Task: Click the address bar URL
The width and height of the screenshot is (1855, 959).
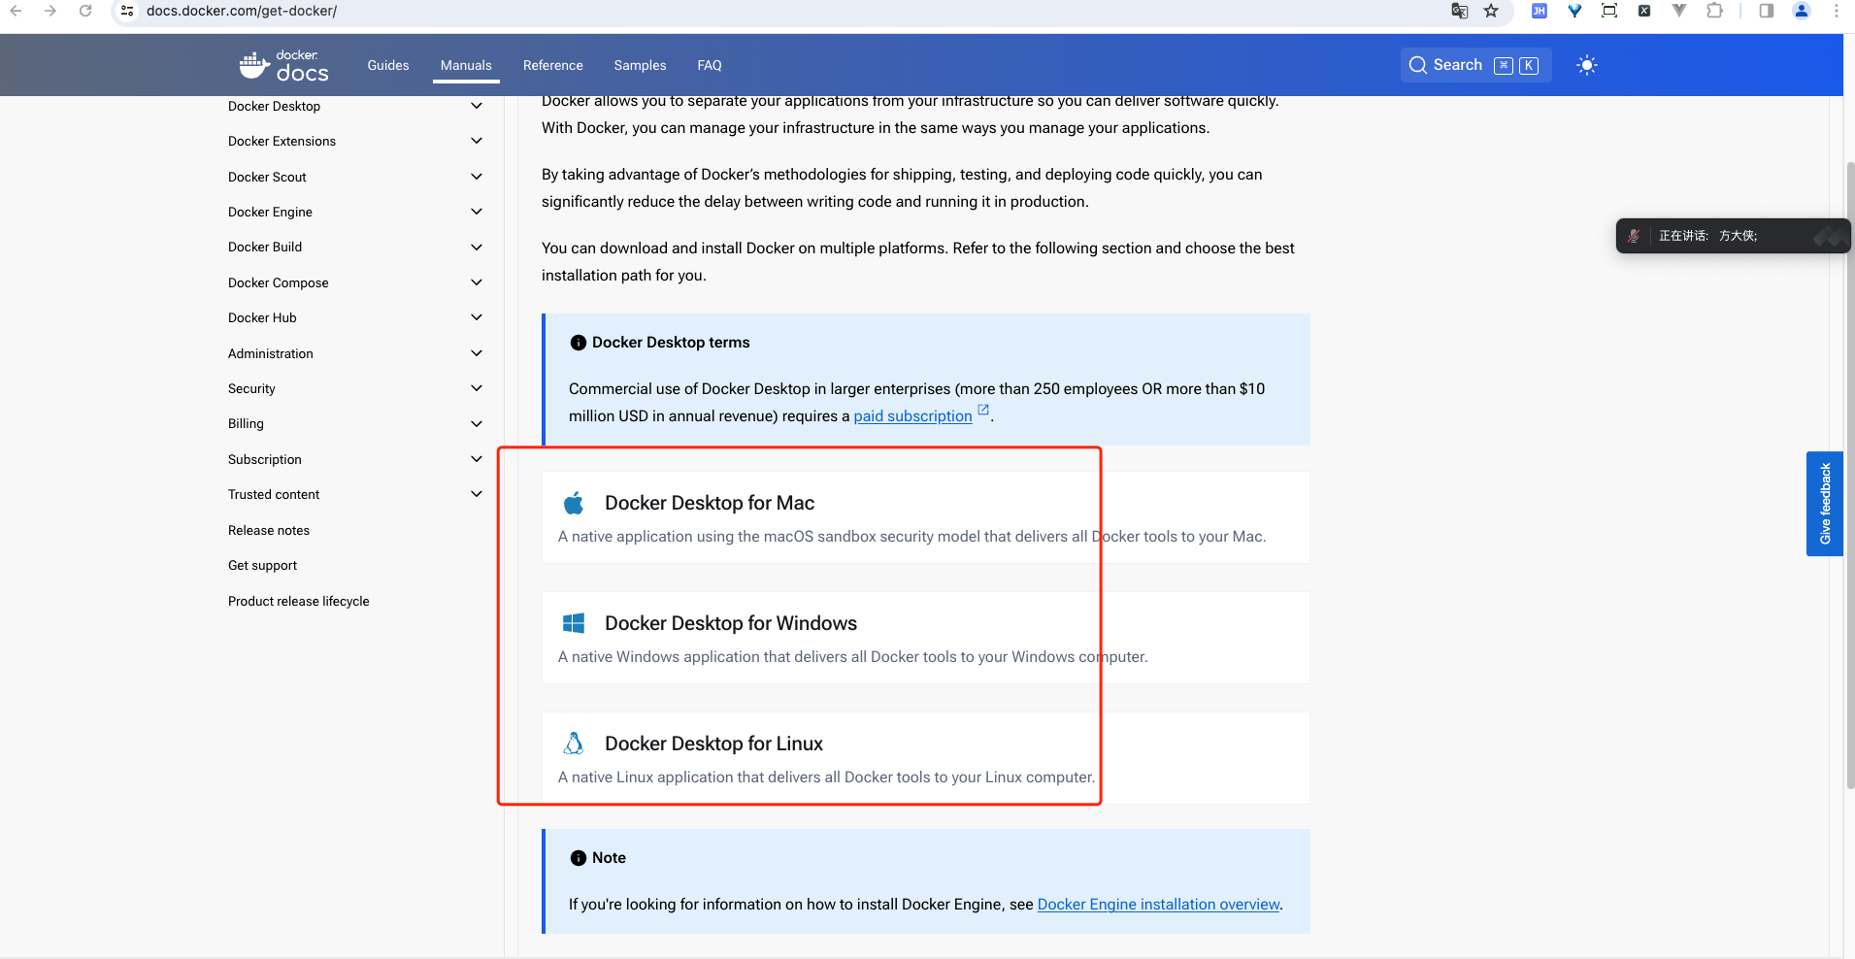Action: (x=242, y=11)
